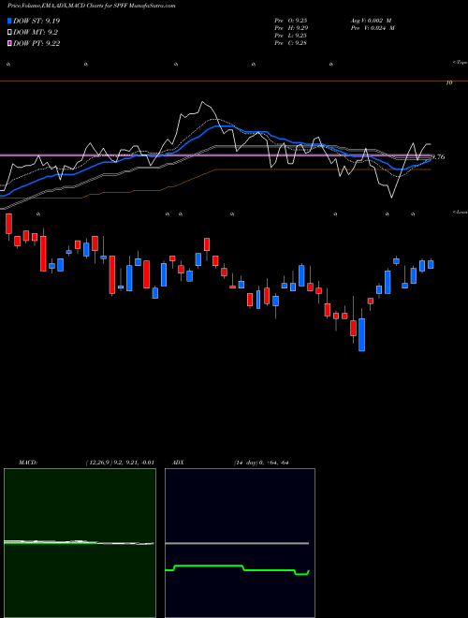Click the '10' price axis label
The height and width of the screenshot is (618, 468).
tap(448, 82)
